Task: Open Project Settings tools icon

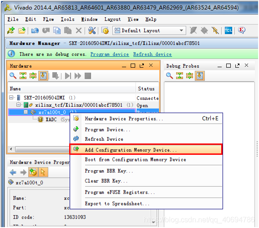Action: (x=92, y=30)
